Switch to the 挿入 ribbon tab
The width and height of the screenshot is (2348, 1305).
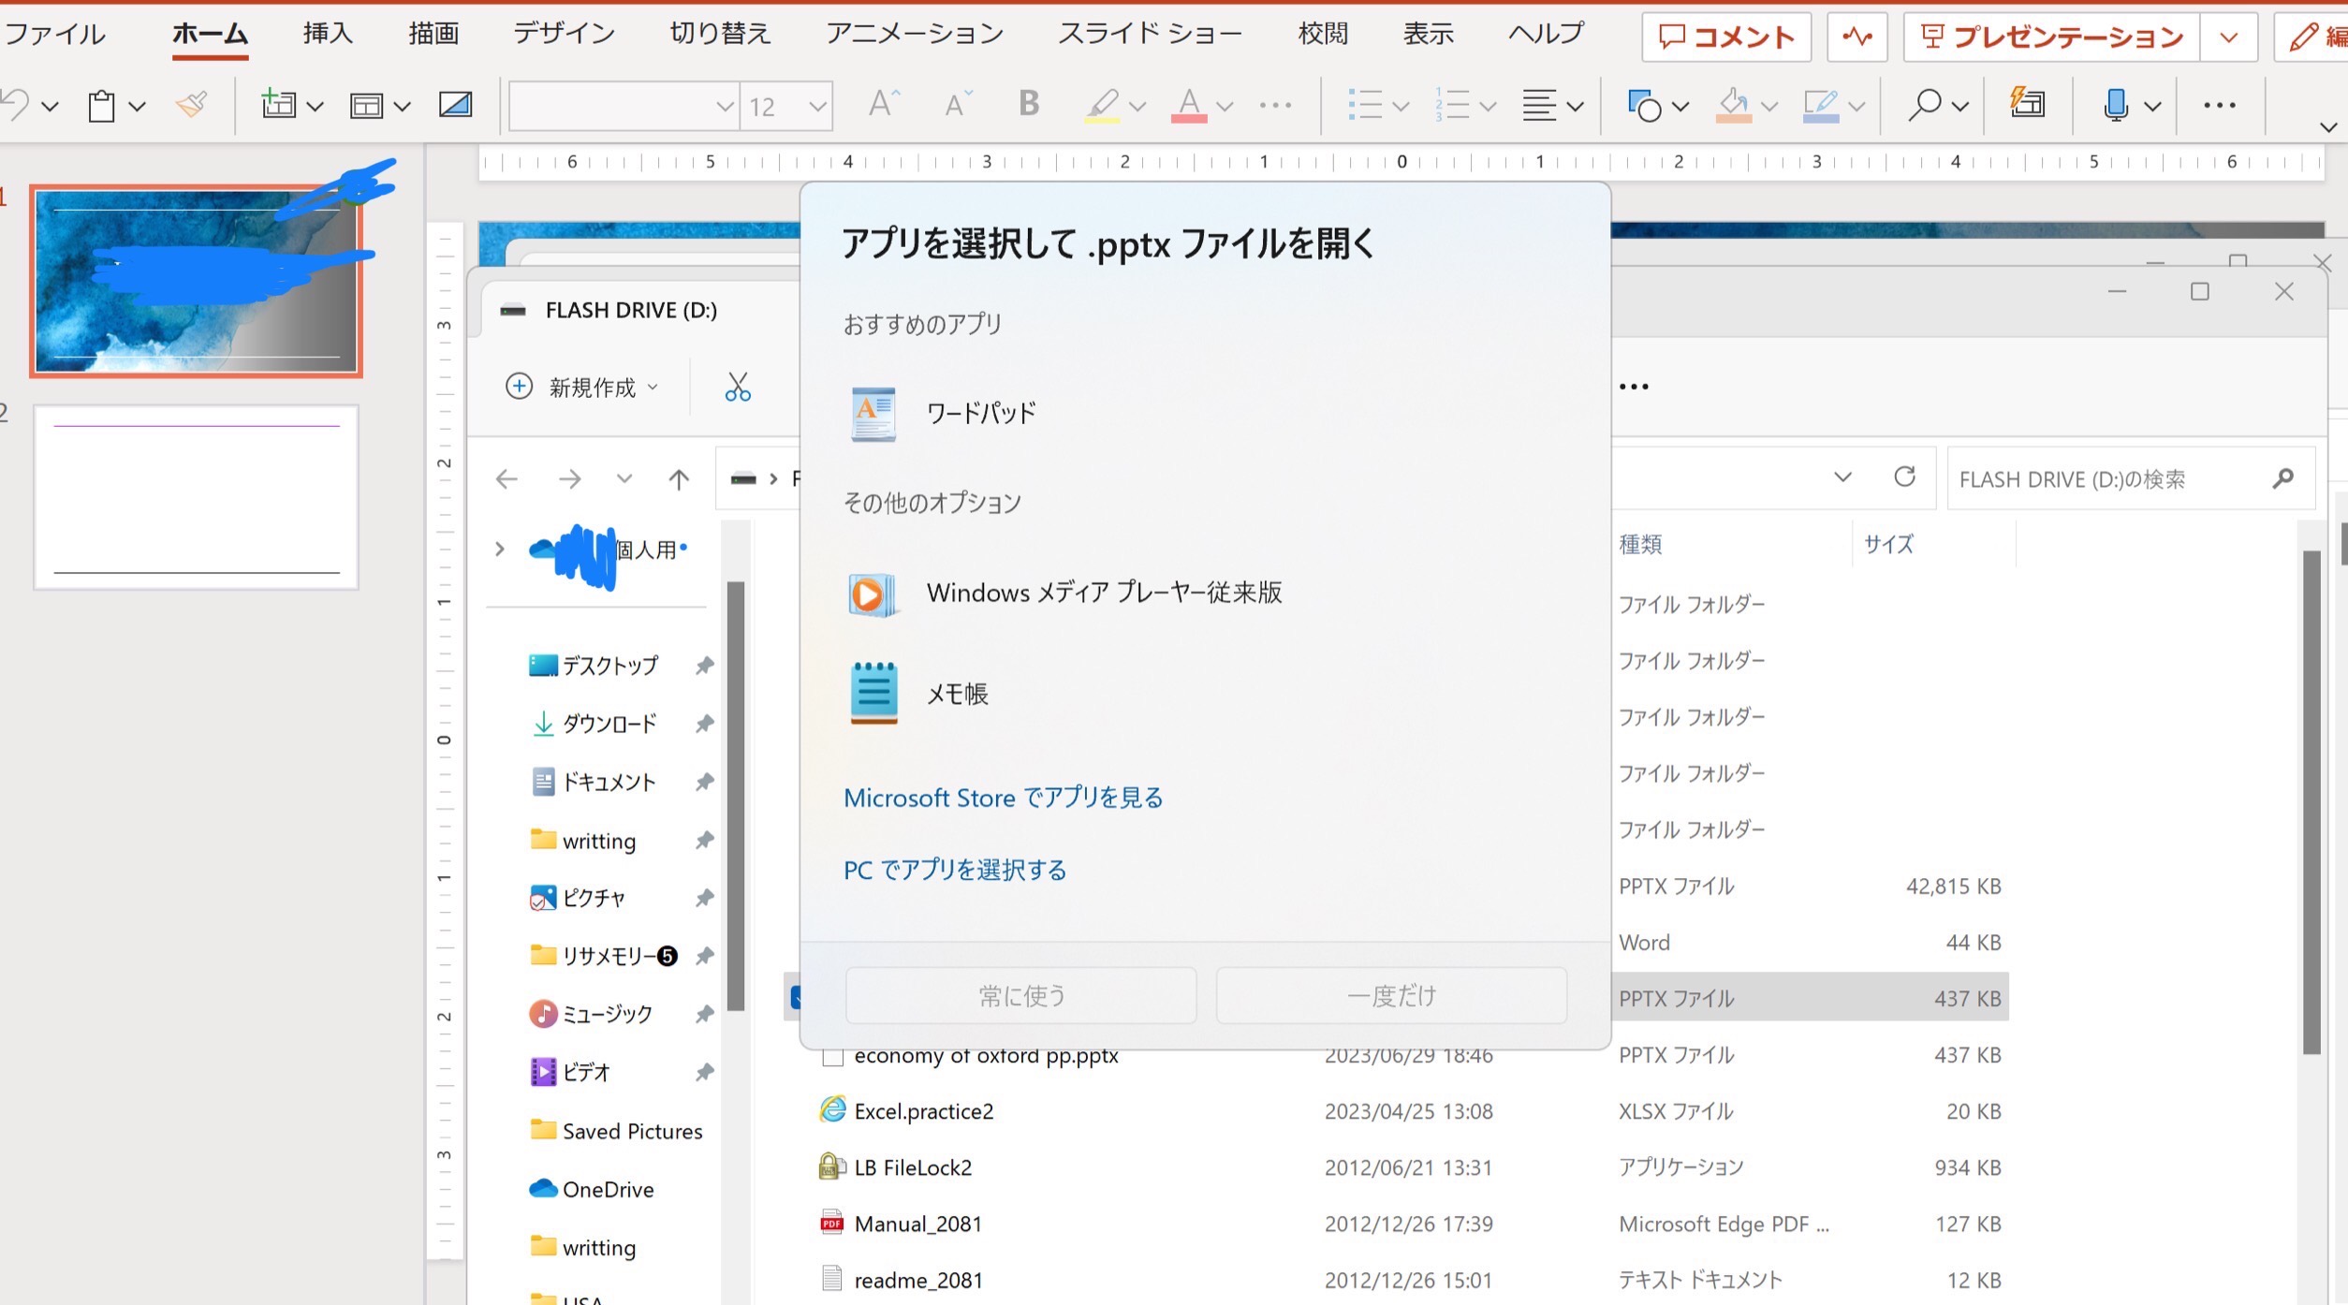coord(328,34)
